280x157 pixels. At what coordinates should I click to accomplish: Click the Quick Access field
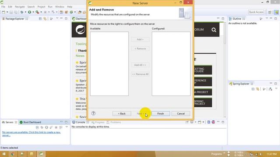(256, 12)
